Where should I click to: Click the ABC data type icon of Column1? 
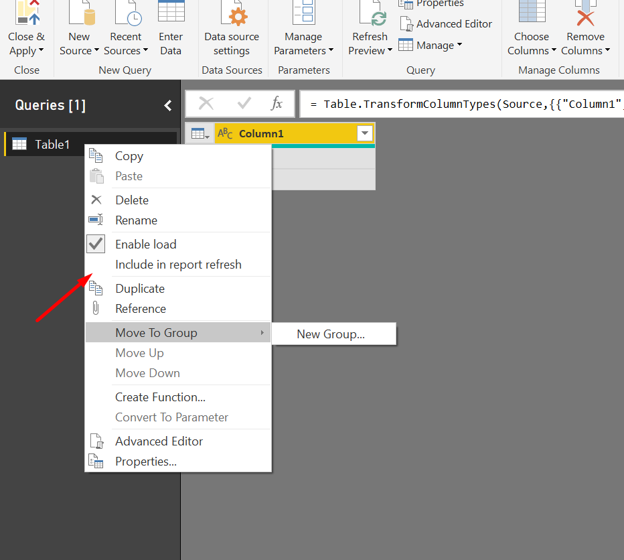[x=225, y=133]
